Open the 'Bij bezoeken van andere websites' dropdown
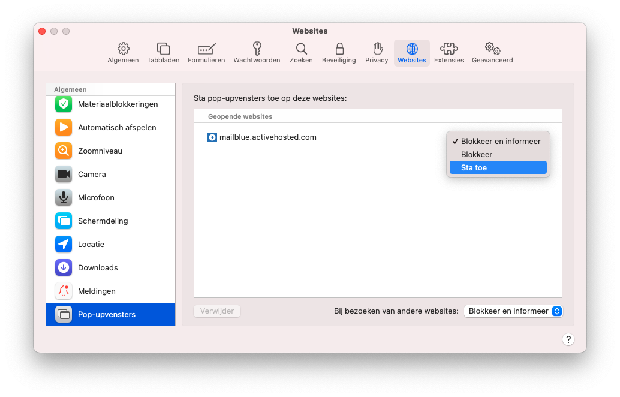This screenshot has width=620, height=397. 513,311
